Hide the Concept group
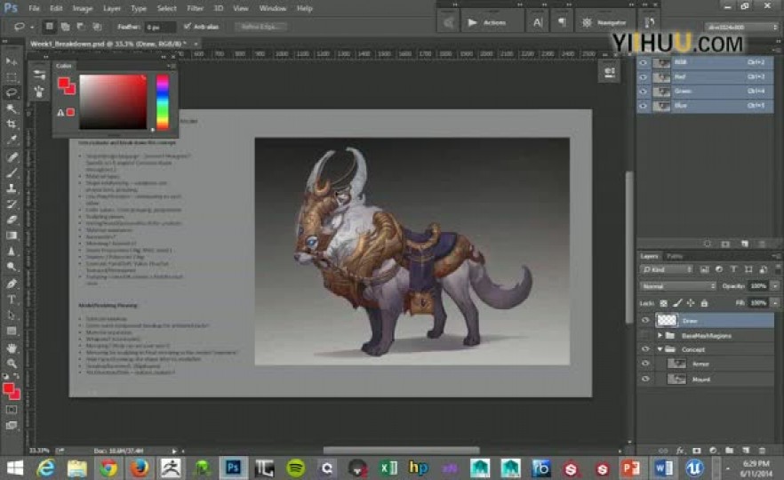 pyautogui.click(x=645, y=349)
